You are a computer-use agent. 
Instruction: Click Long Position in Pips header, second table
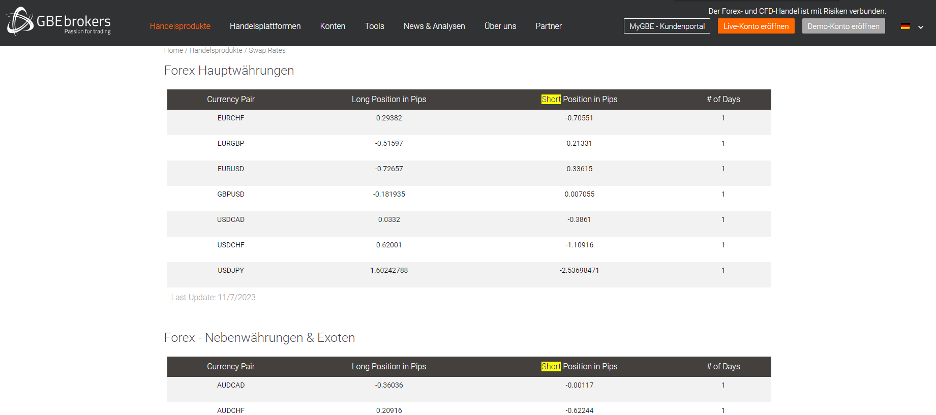(389, 366)
